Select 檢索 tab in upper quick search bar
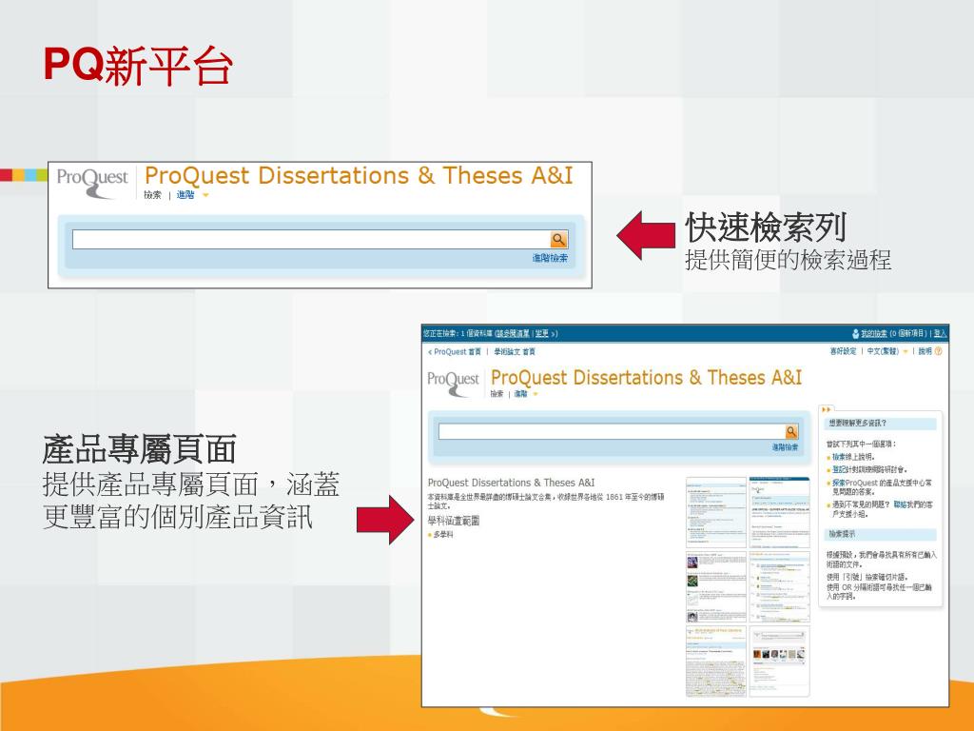The width and height of the screenshot is (974, 731). tap(152, 194)
